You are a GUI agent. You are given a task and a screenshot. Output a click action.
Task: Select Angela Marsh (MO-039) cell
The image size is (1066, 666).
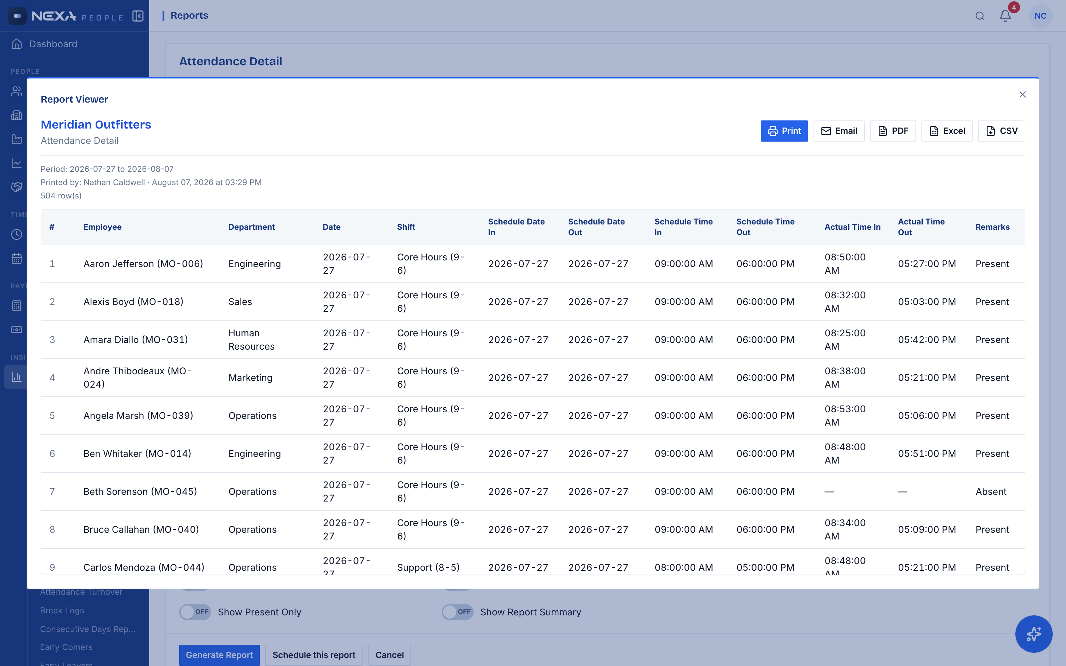pyautogui.click(x=138, y=415)
